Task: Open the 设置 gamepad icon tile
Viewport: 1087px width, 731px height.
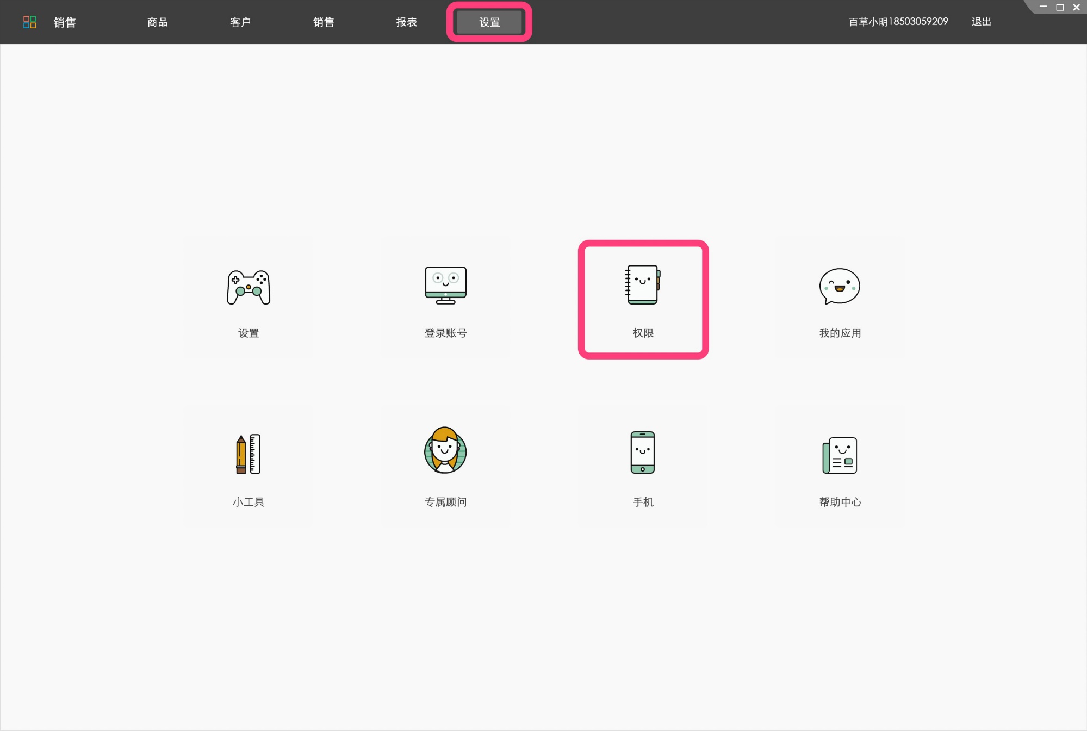Action: pyautogui.click(x=249, y=298)
